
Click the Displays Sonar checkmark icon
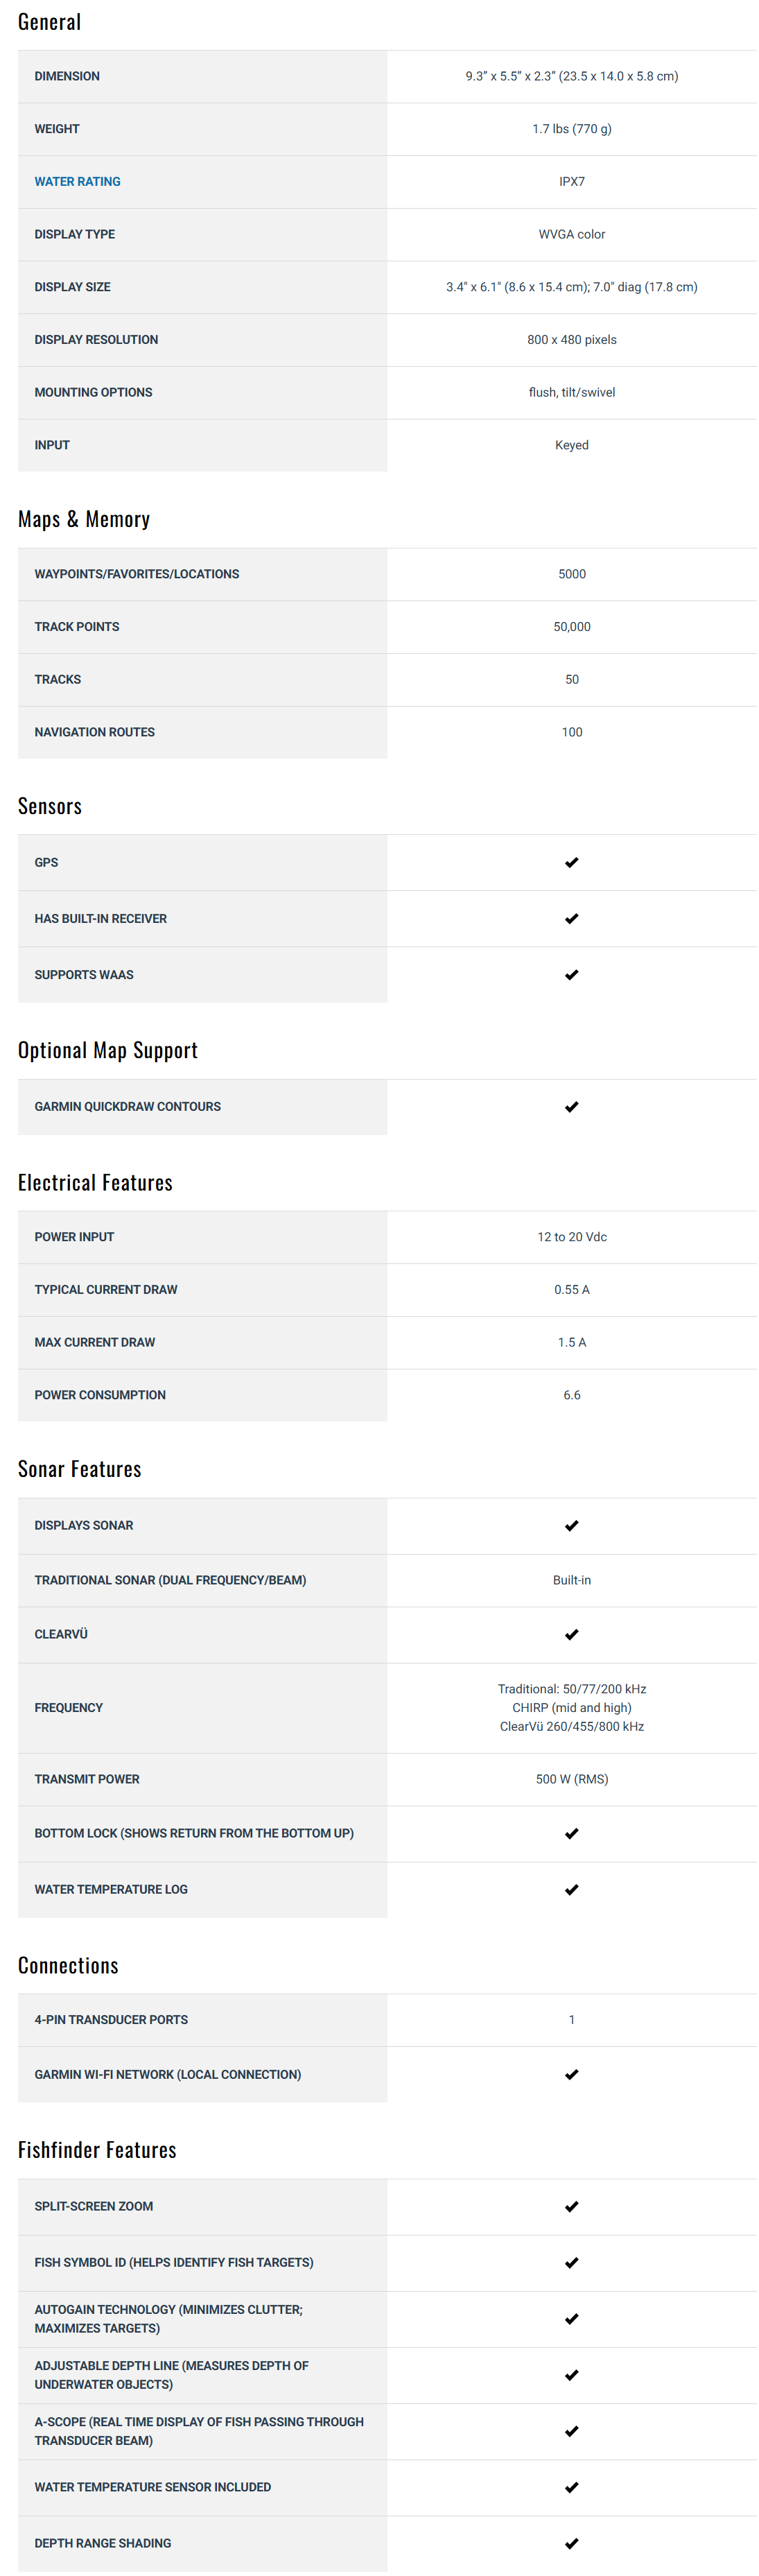point(571,1525)
